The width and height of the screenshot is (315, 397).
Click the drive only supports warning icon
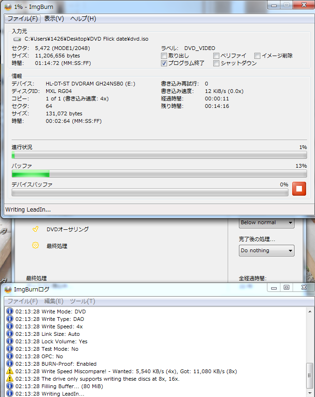pos(10,378)
